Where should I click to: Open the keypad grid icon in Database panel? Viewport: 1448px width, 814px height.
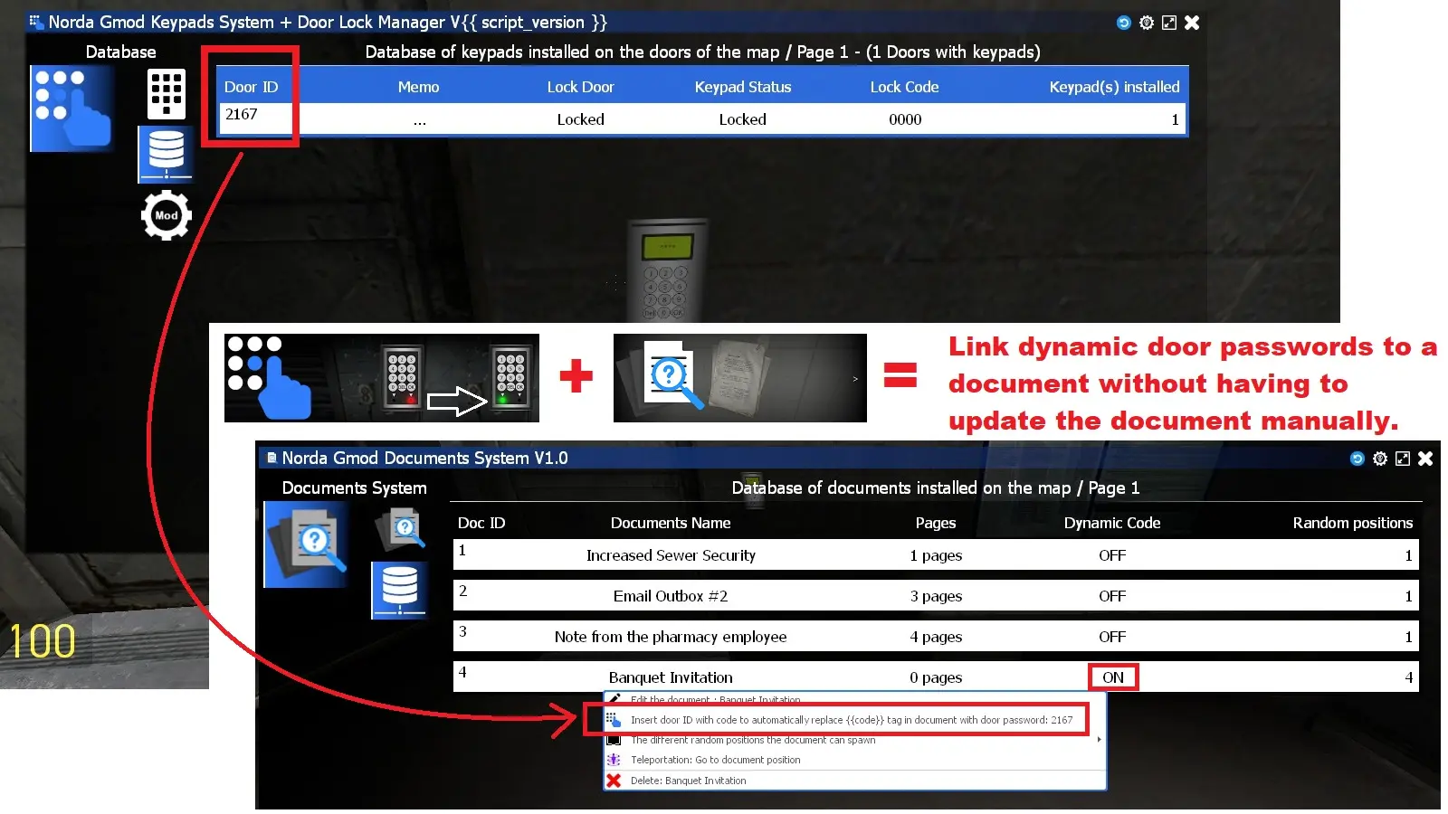(x=166, y=94)
